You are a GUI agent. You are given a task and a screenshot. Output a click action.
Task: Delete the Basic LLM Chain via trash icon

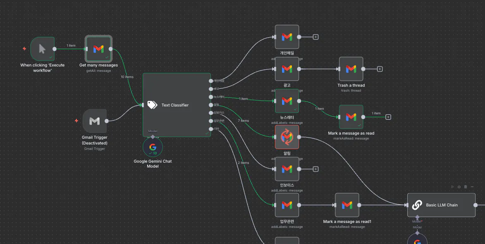coord(466,187)
